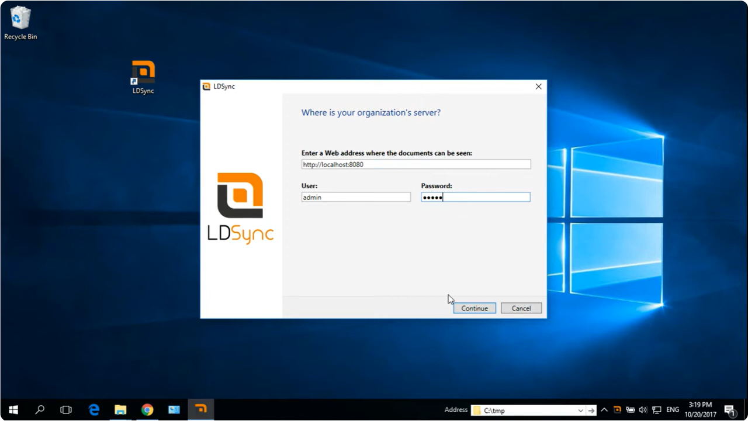Click the active LDSync taskbar icon

pos(200,409)
